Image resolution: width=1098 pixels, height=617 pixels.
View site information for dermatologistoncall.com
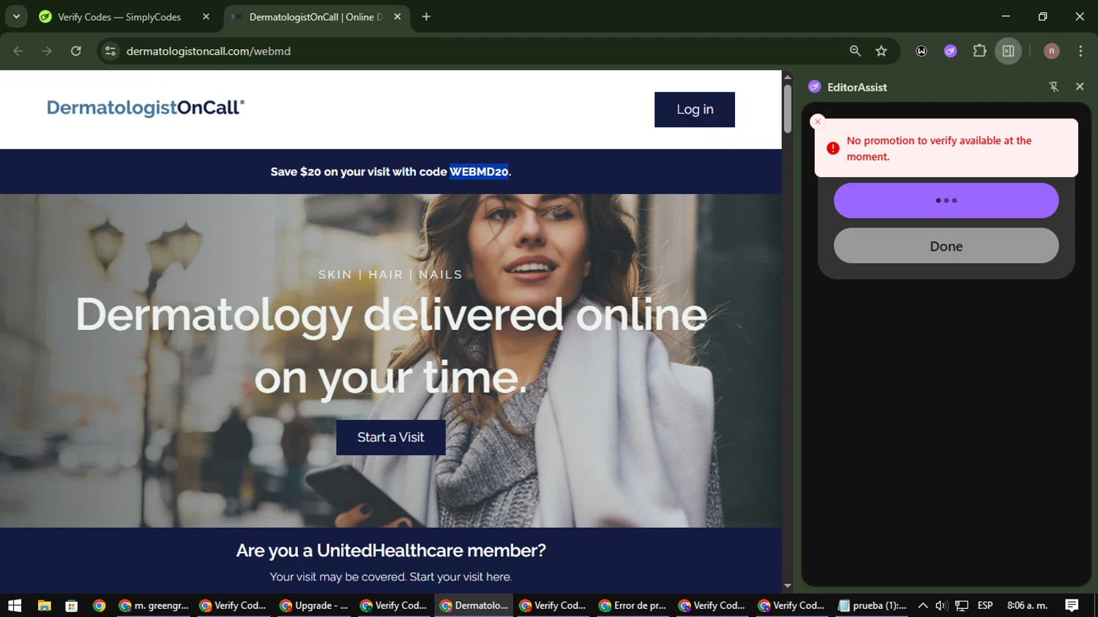tap(111, 51)
